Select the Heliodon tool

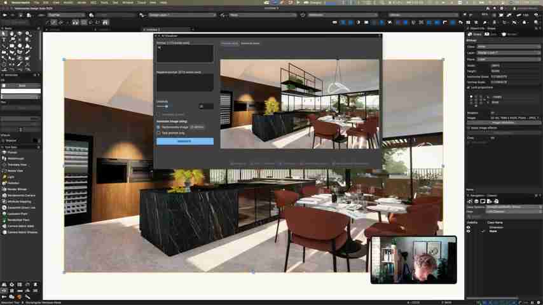(13, 183)
